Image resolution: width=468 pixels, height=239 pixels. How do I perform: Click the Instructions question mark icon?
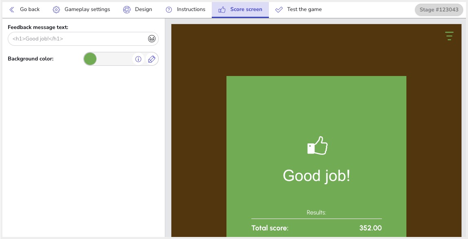(x=169, y=9)
